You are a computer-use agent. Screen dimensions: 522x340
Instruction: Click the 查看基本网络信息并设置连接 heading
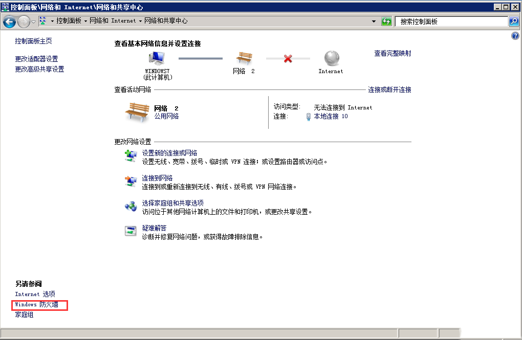[158, 43]
